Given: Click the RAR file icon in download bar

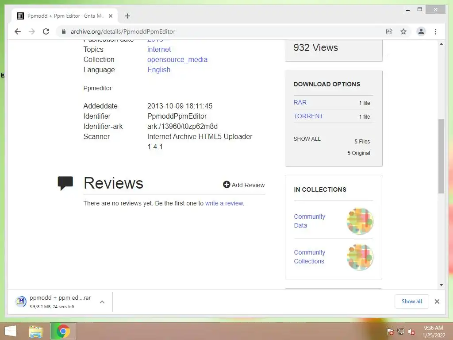Looking at the screenshot, I should click(x=21, y=301).
